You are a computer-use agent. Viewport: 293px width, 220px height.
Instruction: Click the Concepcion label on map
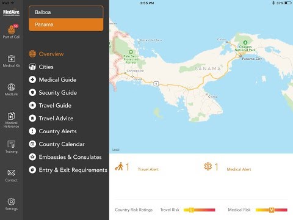(x=136, y=71)
